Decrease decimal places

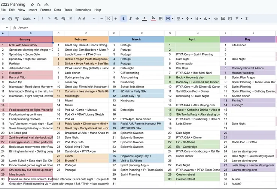point(56,19)
